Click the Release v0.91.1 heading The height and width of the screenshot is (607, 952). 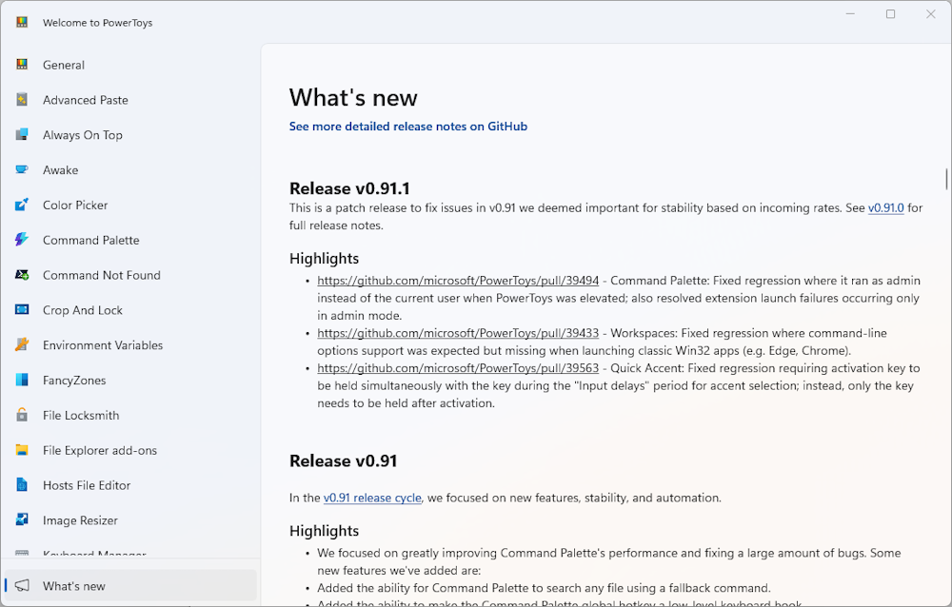349,188
